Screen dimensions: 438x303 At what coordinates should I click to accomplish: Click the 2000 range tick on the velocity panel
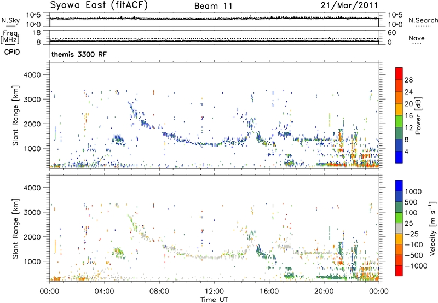(32, 237)
